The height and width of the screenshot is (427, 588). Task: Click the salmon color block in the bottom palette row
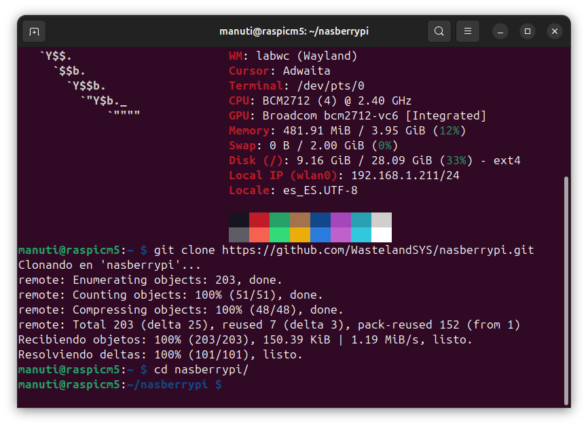point(259,235)
